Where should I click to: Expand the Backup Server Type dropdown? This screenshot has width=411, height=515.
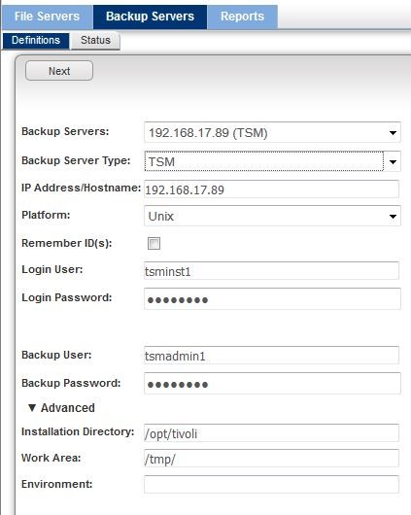393,161
